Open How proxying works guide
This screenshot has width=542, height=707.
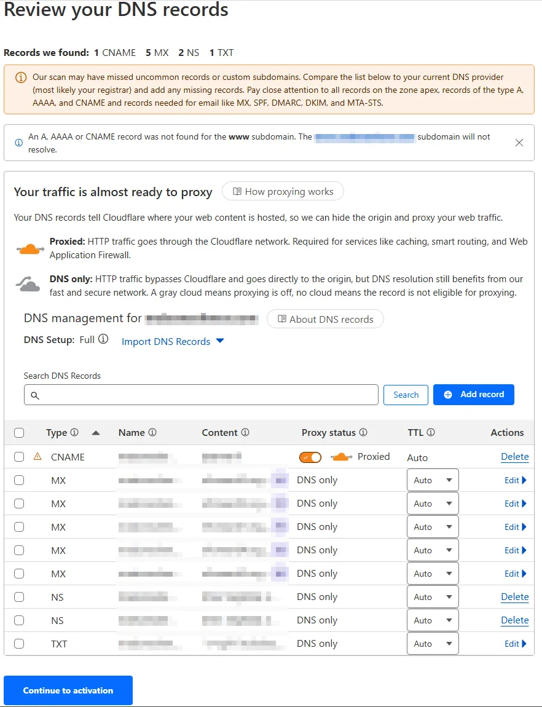pos(283,192)
